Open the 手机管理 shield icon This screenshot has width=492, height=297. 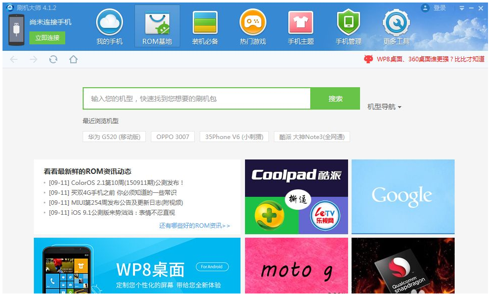click(x=348, y=23)
